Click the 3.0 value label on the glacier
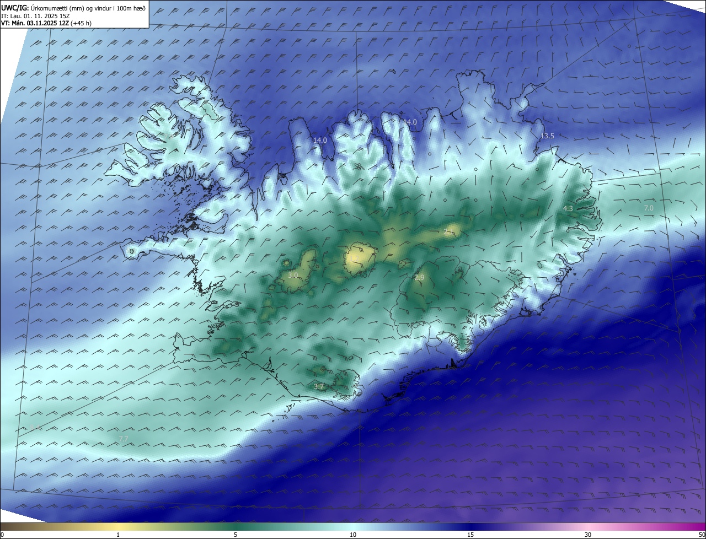This screenshot has width=706, height=539. click(293, 275)
